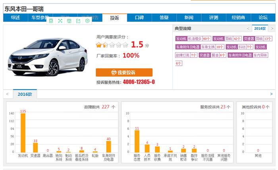Switch to the 评测 tab
This screenshot has height=170, width=278.
[214, 17]
